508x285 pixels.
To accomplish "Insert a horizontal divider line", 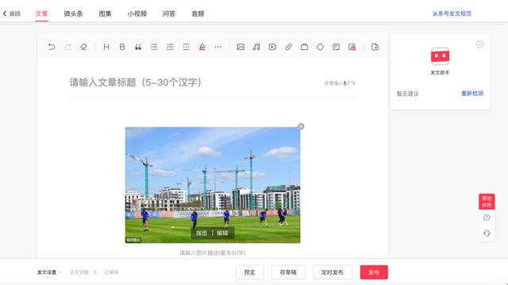I will coord(186,47).
